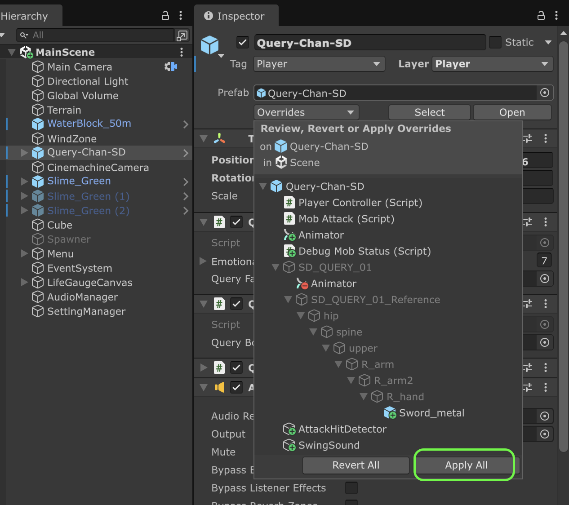
Task: Enable Bypass Listener Effects
Action: pyautogui.click(x=351, y=488)
